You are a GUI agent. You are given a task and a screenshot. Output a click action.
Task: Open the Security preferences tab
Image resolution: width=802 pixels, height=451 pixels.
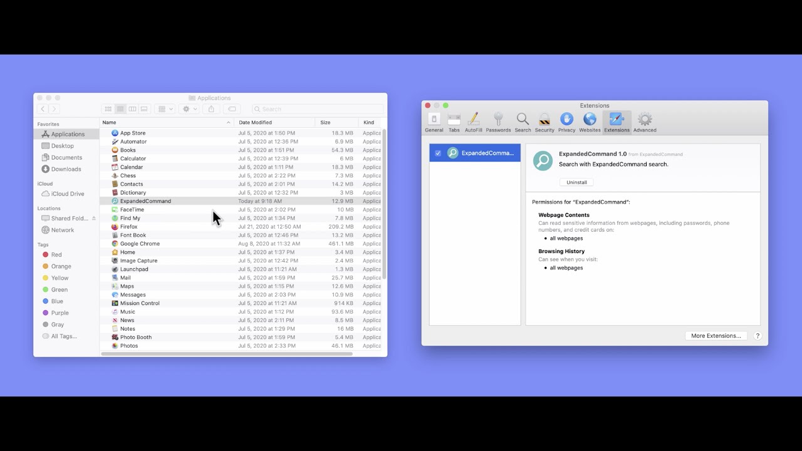coord(544,123)
